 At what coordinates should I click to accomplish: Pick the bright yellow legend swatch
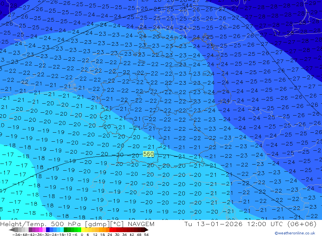pyautogui.click(x=83, y=230)
